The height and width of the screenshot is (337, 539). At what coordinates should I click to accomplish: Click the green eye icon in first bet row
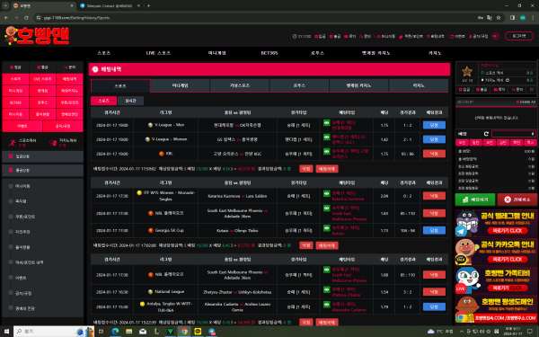tap(327, 122)
